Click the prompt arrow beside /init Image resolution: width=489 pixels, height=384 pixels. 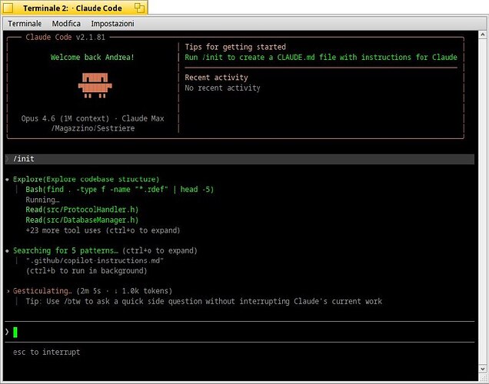point(8,159)
